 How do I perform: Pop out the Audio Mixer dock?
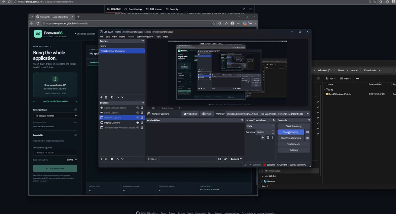point(242,120)
